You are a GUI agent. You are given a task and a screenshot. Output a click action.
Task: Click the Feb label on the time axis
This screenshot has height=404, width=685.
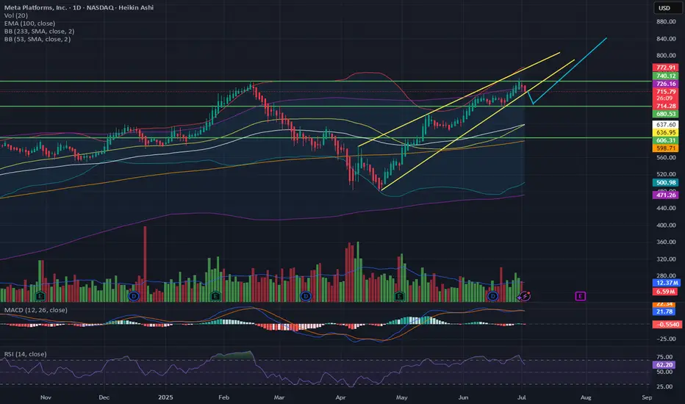coord(223,397)
